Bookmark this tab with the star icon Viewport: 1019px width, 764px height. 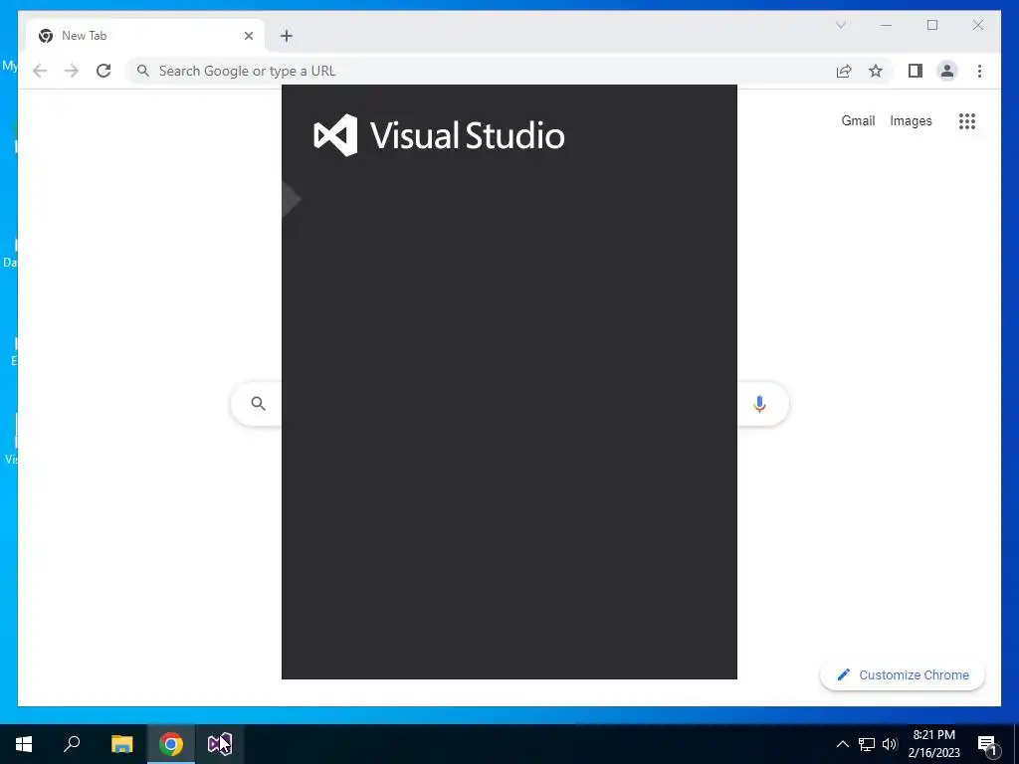876,71
